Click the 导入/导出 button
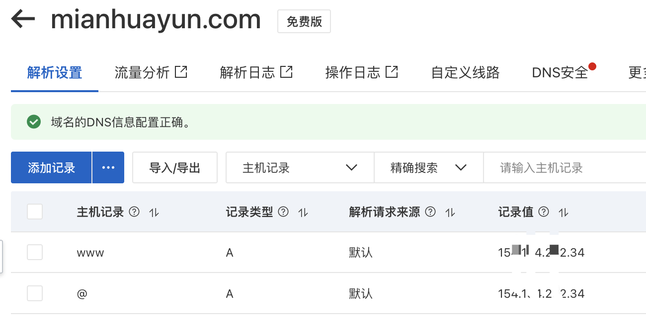646x326 pixels. coord(175,168)
